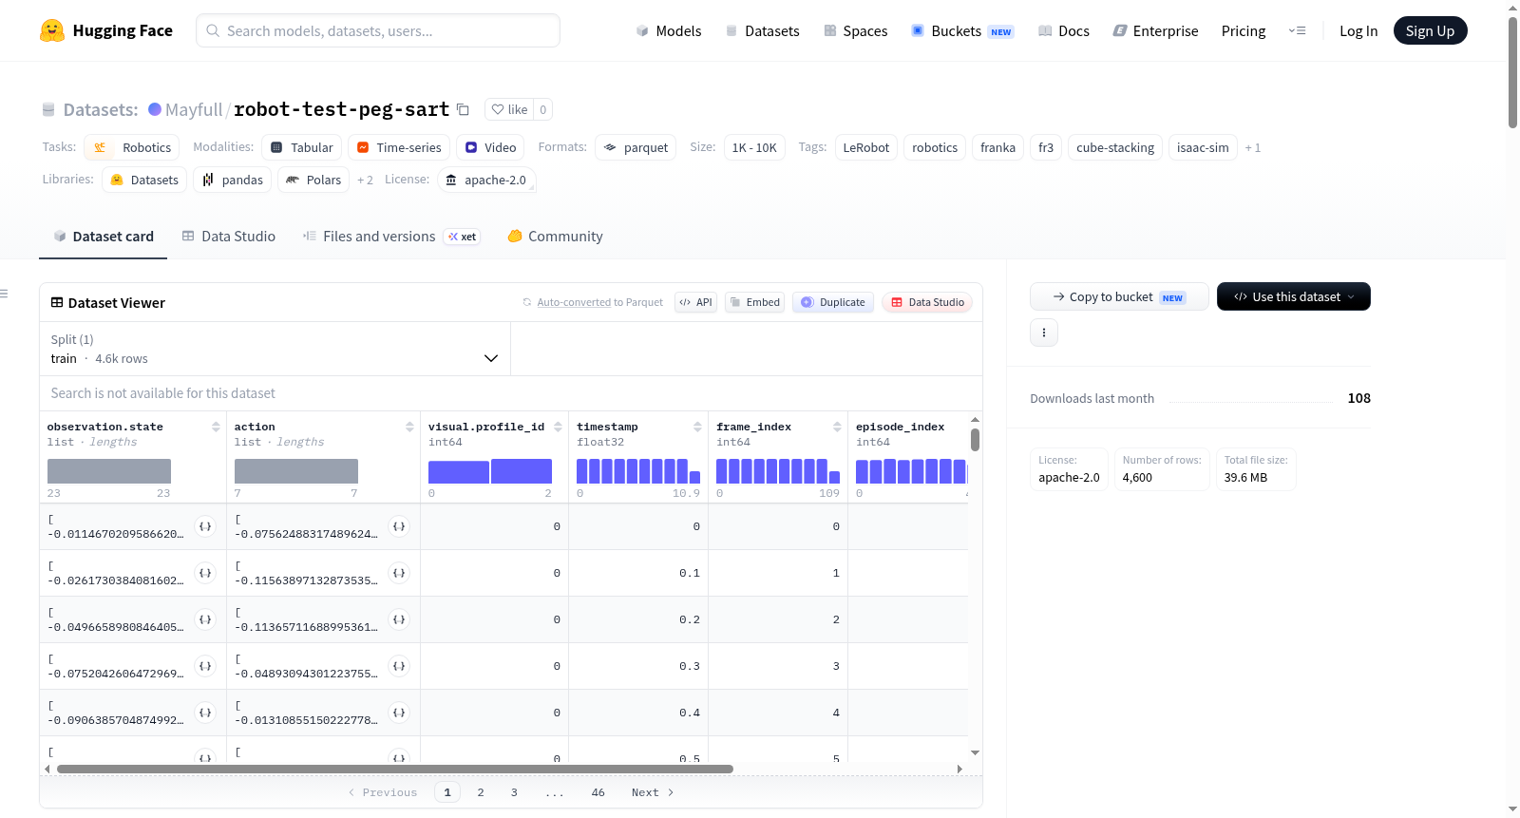Click the Mayfull user avatar
1520x818 pixels.
155,109
